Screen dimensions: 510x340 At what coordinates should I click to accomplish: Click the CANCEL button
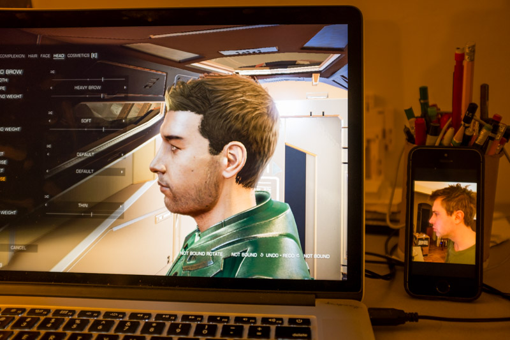18,248
